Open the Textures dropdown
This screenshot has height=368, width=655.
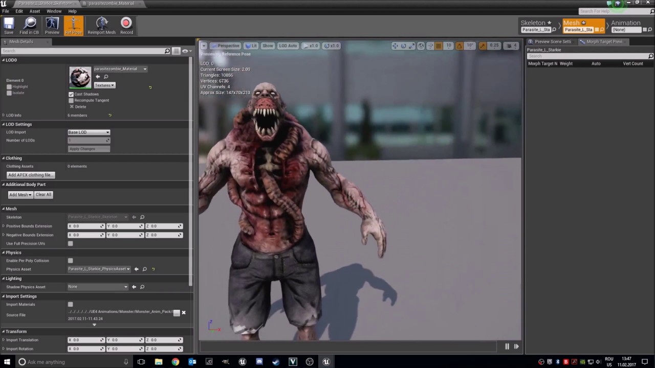pos(104,85)
